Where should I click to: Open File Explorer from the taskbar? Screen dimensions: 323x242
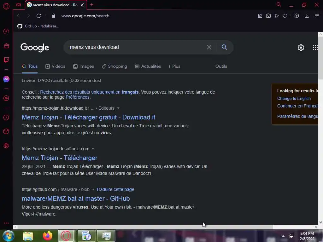click(28, 236)
